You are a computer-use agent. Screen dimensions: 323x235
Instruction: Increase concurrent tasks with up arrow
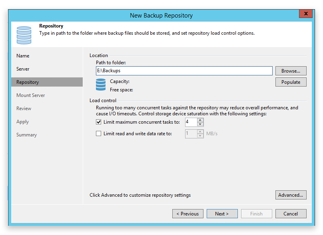(x=200, y=120)
